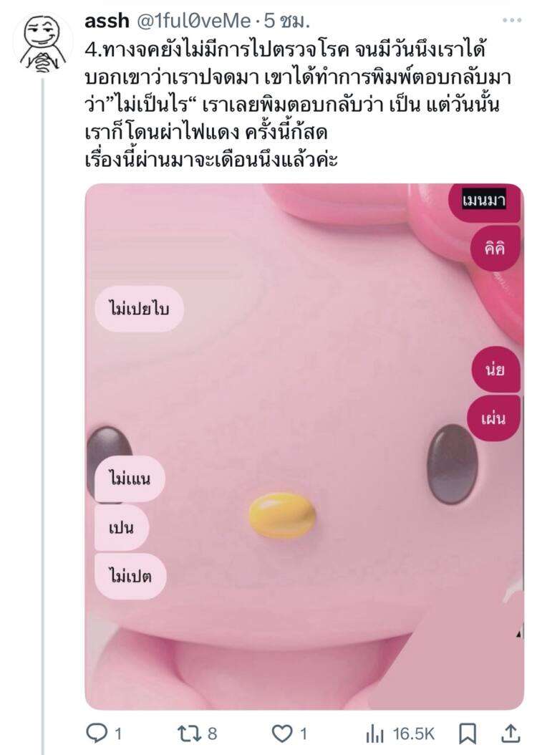Select the ไม่แเน message bubble
The image size is (537, 755).
tap(130, 479)
